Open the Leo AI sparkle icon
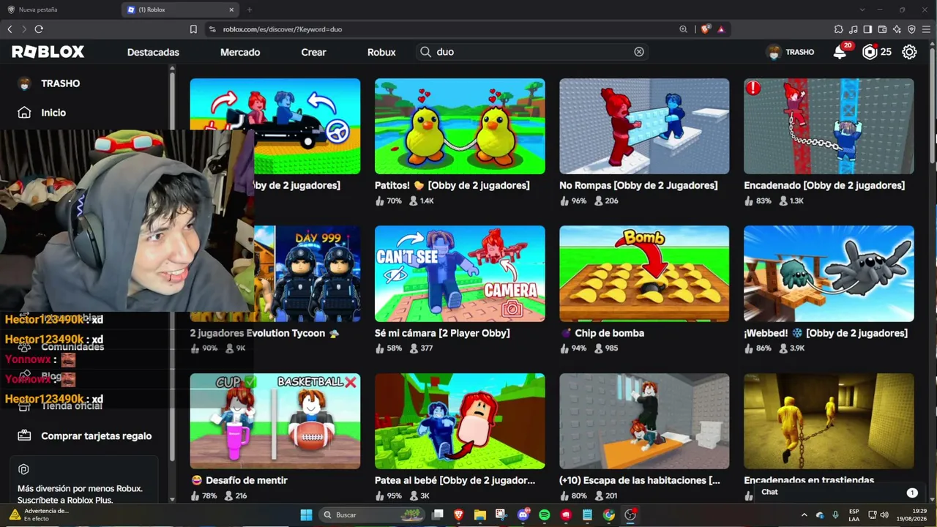Image resolution: width=937 pixels, height=527 pixels. point(897,29)
